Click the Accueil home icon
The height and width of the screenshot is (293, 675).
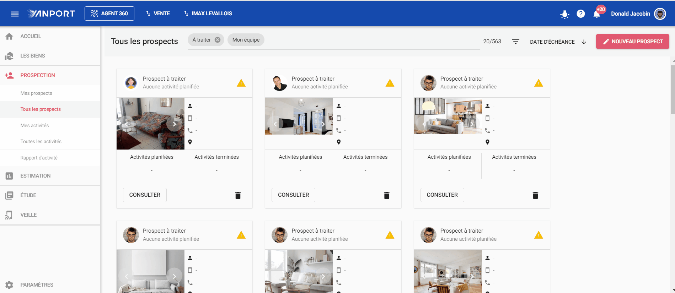[x=9, y=36]
